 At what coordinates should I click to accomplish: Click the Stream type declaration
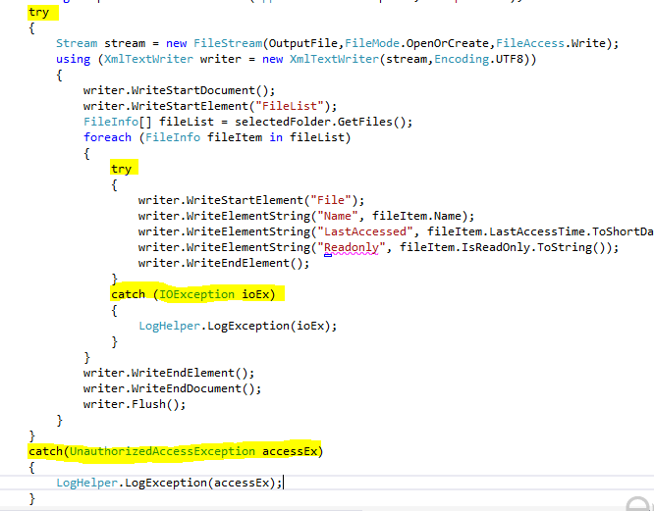click(77, 43)
